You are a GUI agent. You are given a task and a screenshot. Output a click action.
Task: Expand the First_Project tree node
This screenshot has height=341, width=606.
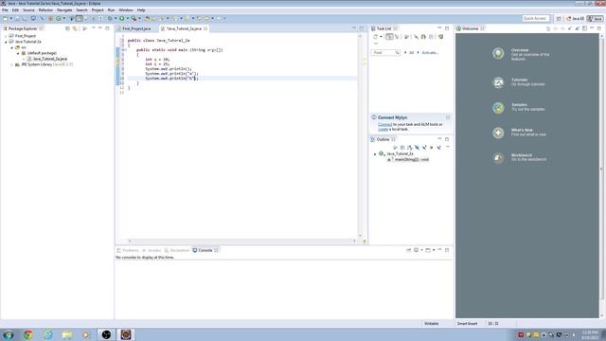(x=6, y=36)
